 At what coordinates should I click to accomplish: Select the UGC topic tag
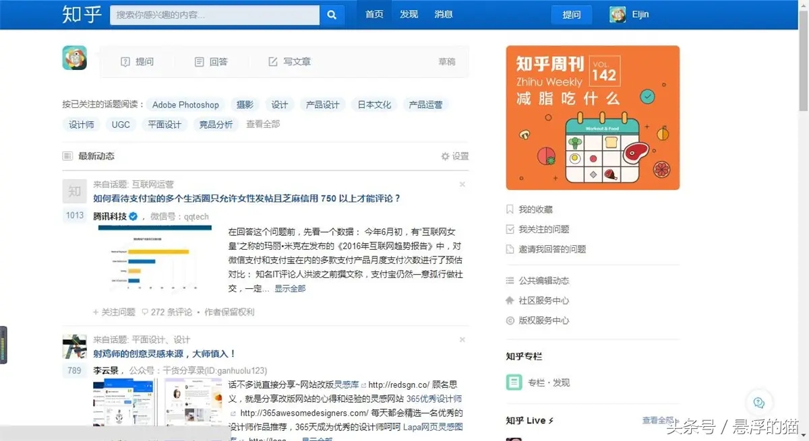(121, 125)
